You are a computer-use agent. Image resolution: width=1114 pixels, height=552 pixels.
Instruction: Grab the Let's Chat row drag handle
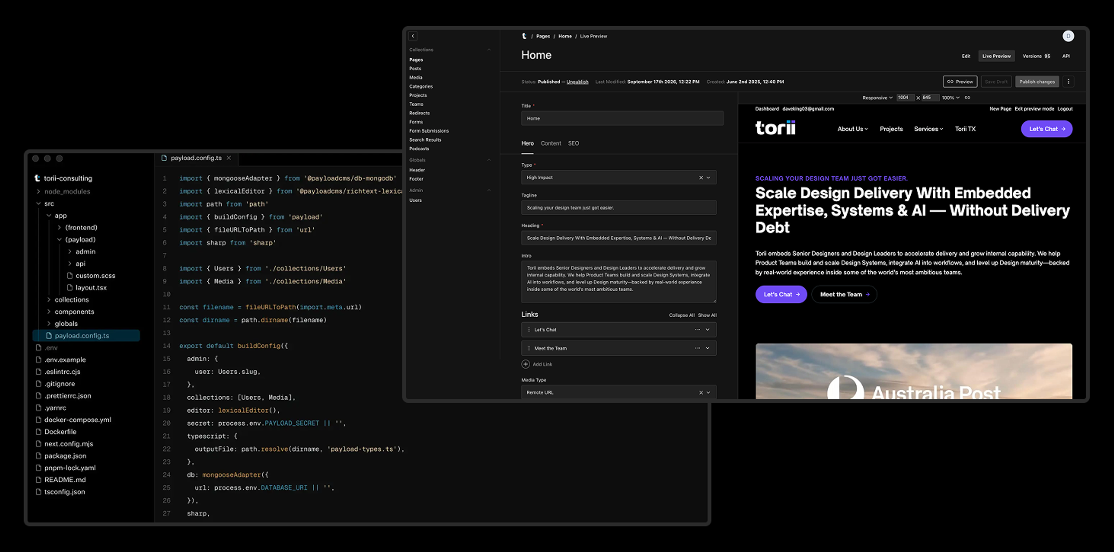click(x=529, y=330)
